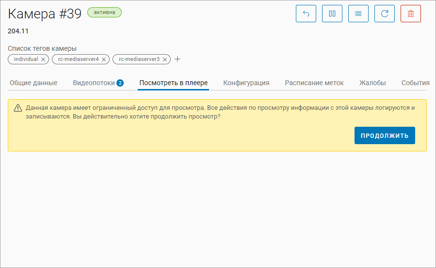Image resolution: width=436 pixels, height=268 pixels.
Task: Refresh the camera data with reload icon
Action: coord(385,14)
